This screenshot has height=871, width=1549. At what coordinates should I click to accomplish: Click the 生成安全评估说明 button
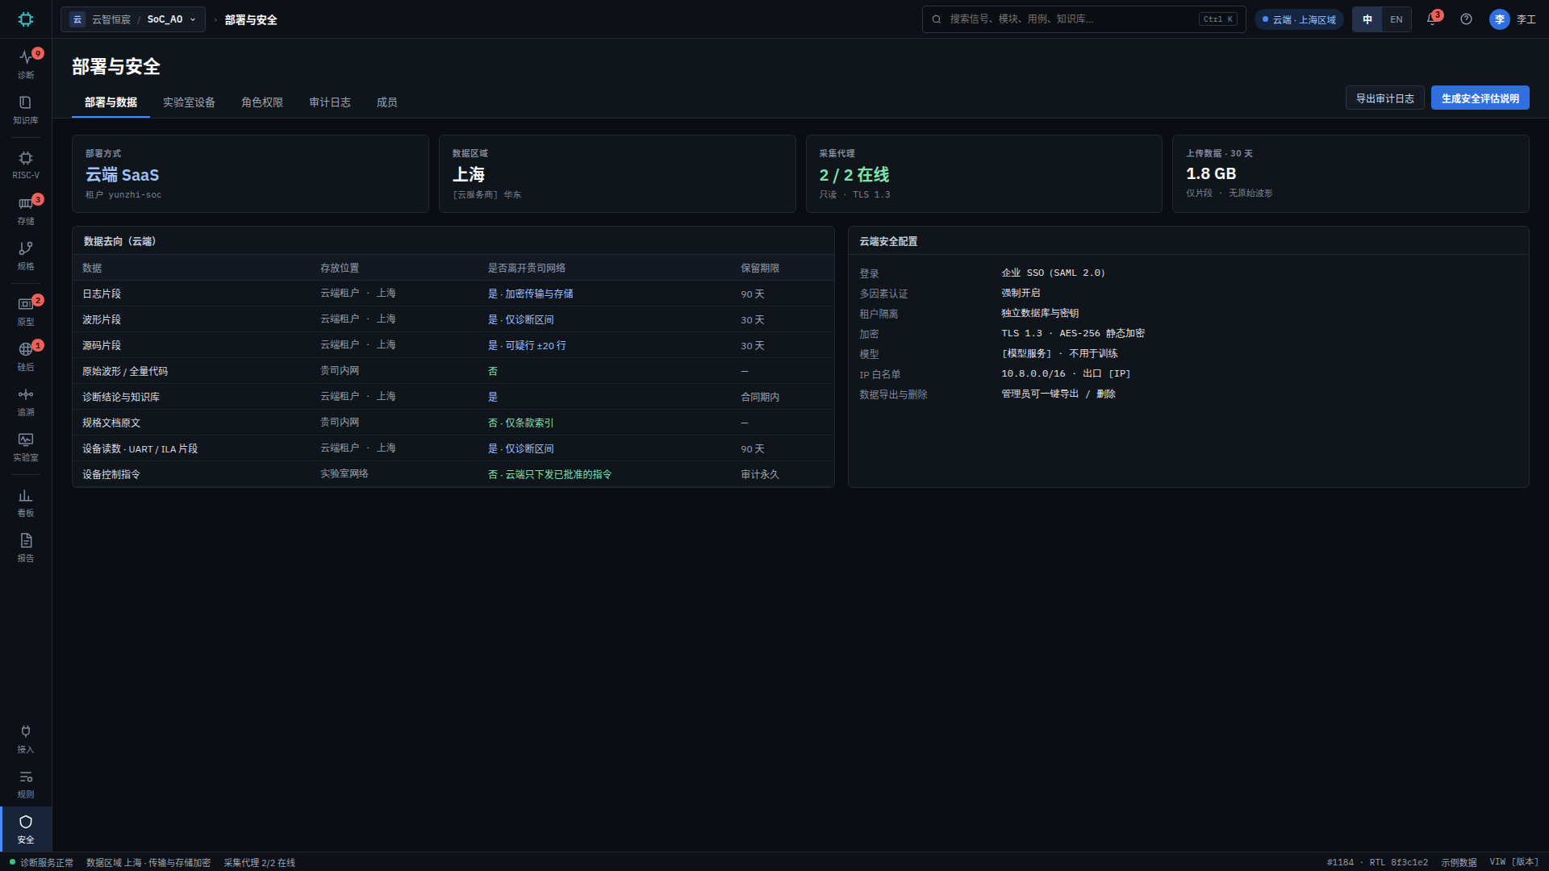[x=1480, y=98]
